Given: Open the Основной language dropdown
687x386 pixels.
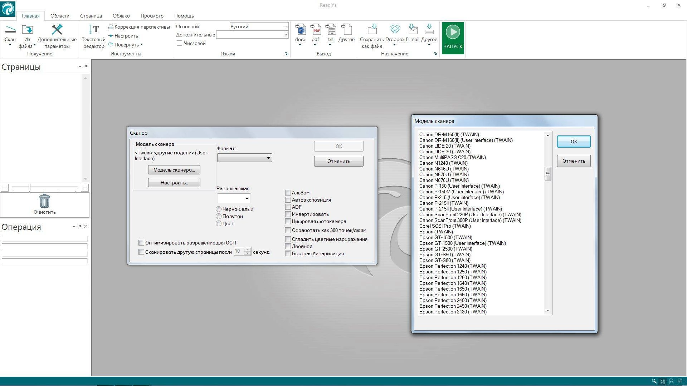Looking at the screenshot, I should (x=286, y=26).
